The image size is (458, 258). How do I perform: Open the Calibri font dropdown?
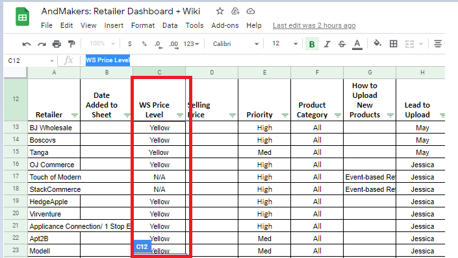tap(235, 43)
